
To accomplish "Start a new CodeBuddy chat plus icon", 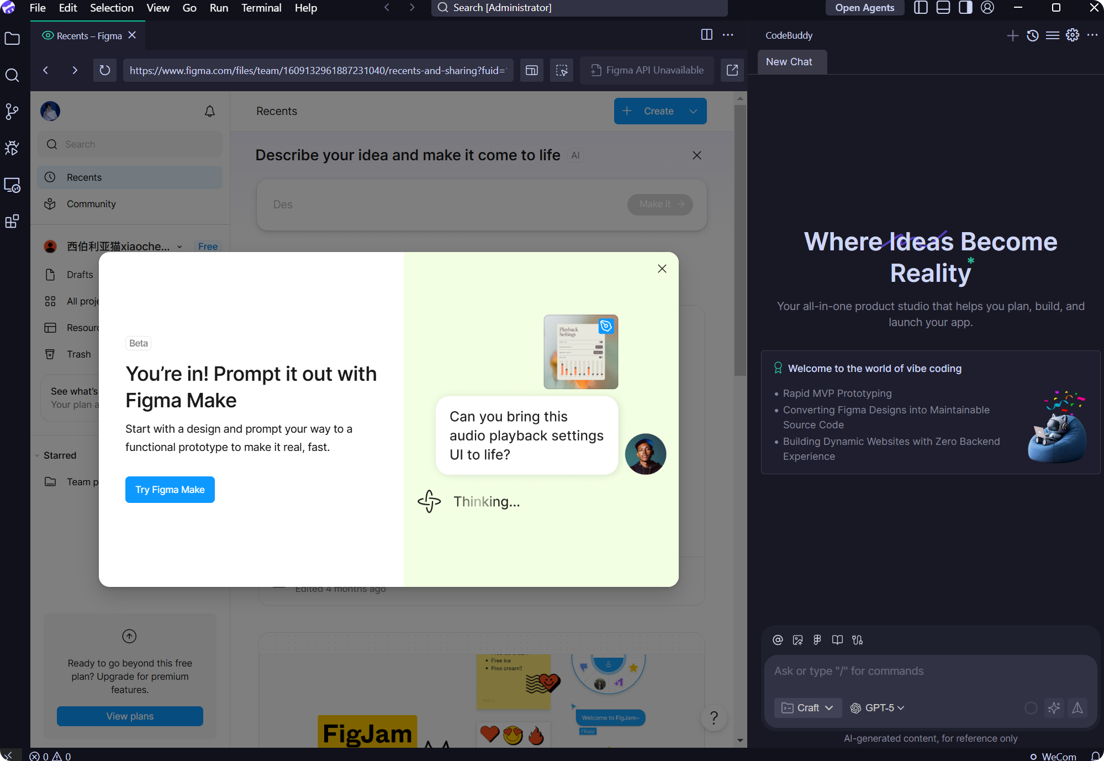I will pyautogui.click(x=1012, y=35).
